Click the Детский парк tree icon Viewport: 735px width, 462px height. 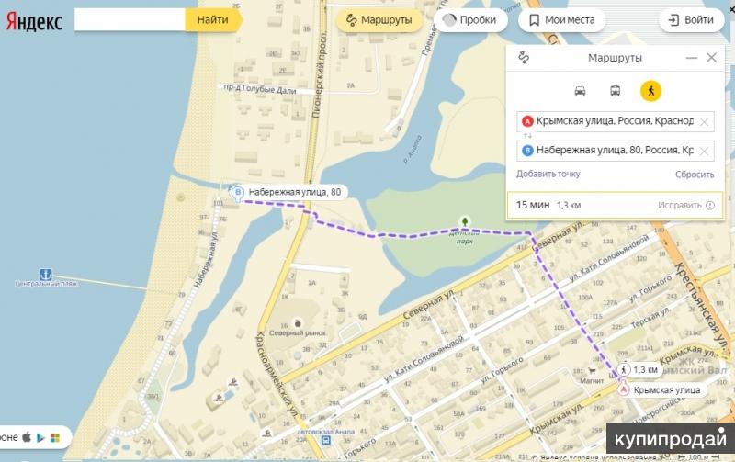(x=465, y=220)
